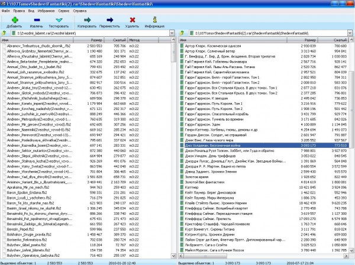Open the Файл menu
The image size is (355, 265).
coord(6,11)
